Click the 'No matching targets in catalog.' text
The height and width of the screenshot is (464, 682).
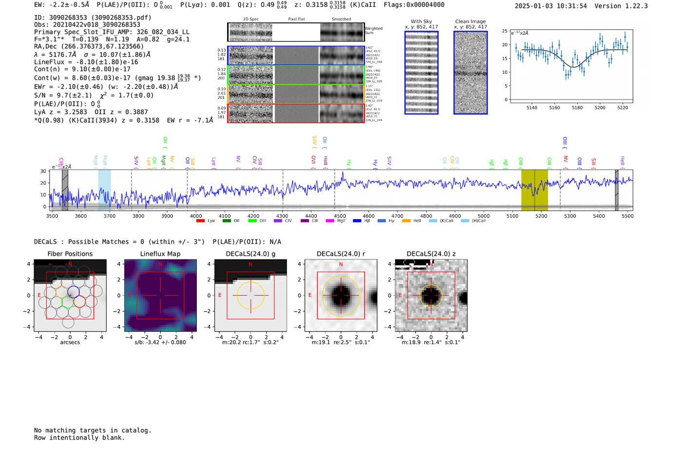click(x=93, y=430)
